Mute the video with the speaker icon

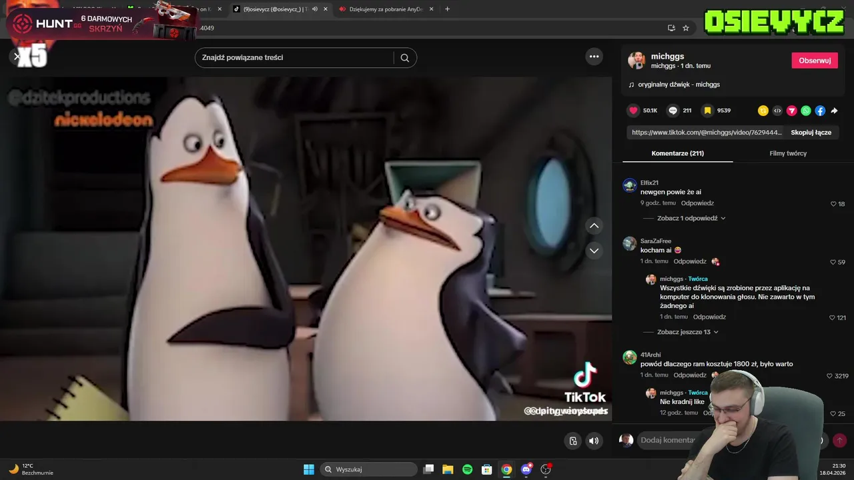point(594,441)
